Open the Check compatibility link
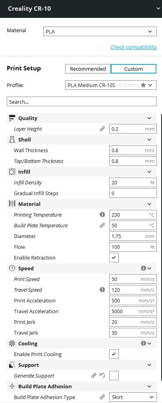The height and width of the screenshot is (403, 162). (x=133, y=47)
